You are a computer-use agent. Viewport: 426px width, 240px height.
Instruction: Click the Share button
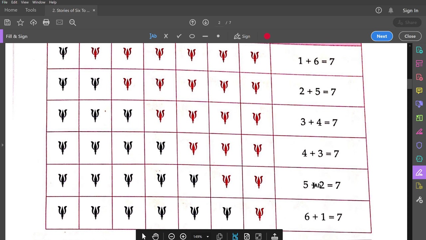tap(407, 22)
